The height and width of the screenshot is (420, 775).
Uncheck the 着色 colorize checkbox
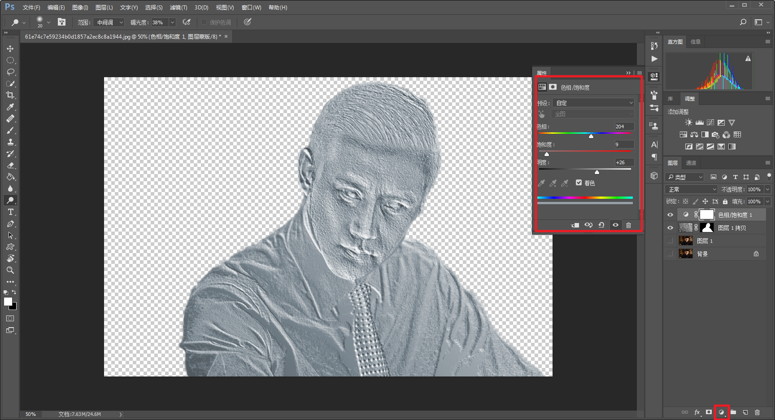click(579, 183)
